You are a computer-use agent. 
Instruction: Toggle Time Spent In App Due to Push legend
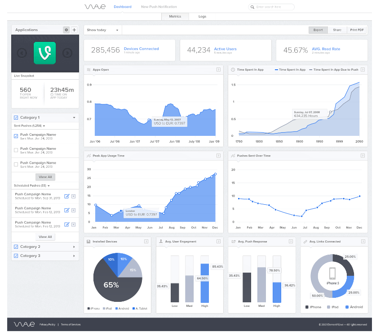[334, 70]
